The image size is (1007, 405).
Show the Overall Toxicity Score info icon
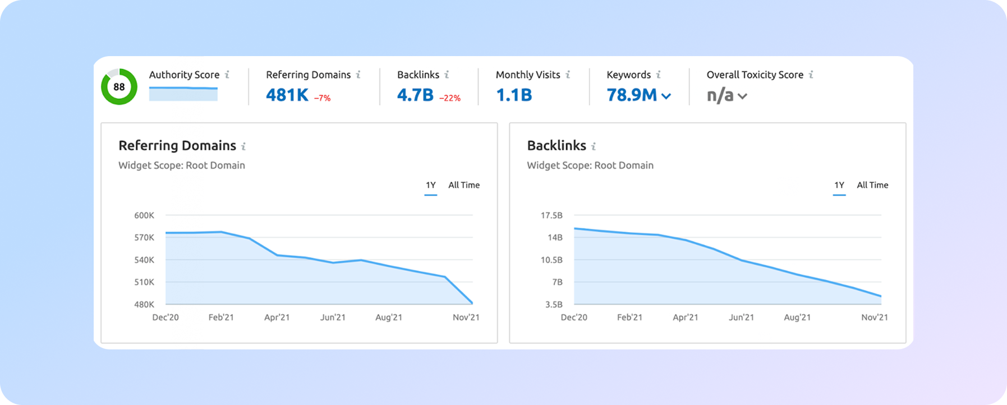click(x=811, y=75)
